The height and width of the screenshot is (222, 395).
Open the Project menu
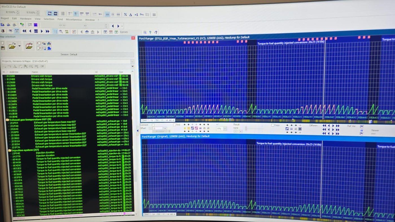(5, 19)
